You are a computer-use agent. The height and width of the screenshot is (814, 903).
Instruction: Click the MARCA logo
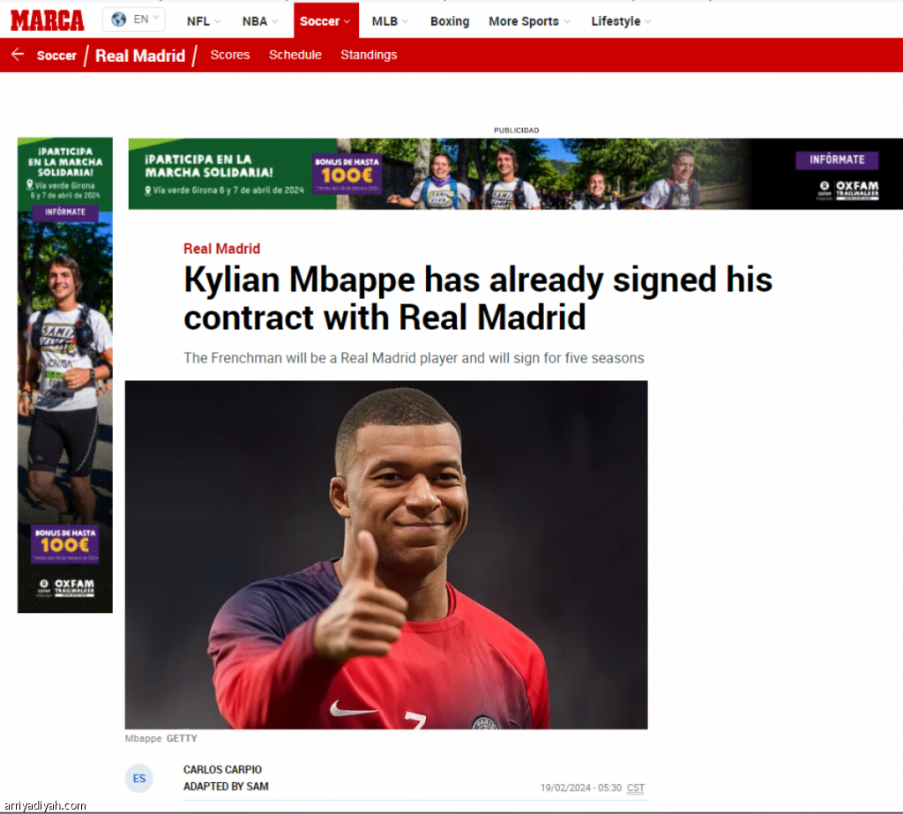point(48,21)
